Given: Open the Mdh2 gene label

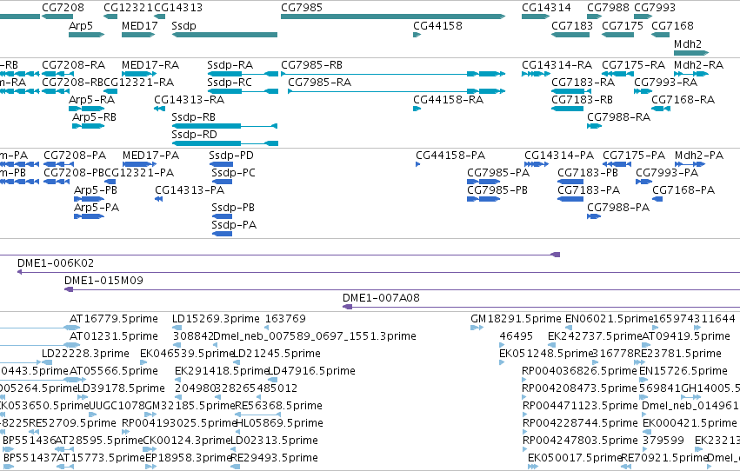Looking at the screenshot, I should click(x=688, y=43).
